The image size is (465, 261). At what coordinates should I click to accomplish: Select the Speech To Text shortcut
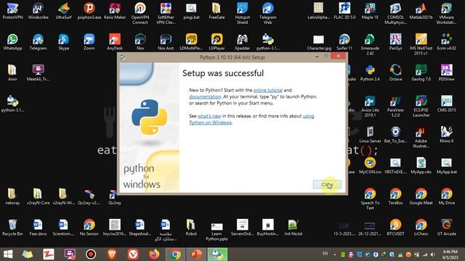coord(370,199)
